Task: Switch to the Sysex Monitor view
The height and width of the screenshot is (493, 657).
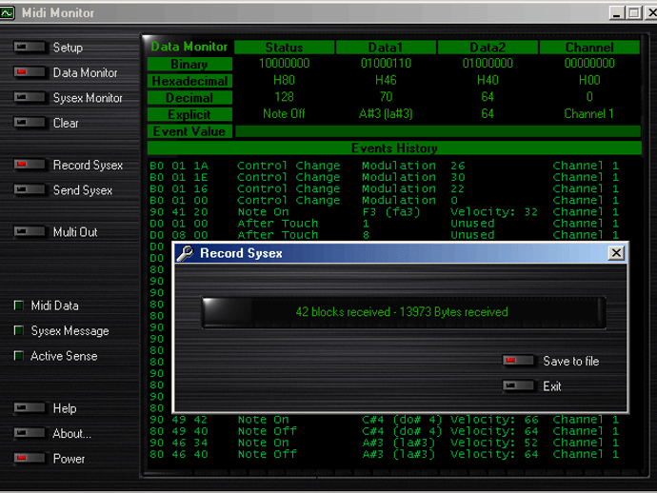Action: coord(30,97)
